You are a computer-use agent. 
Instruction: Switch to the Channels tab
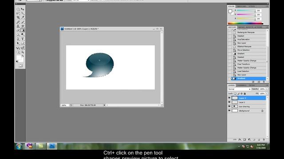pyautogui.click(x=241, y=85)
